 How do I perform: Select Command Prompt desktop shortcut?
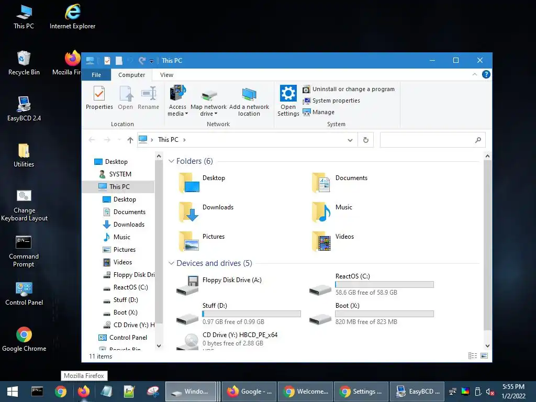click(24, 252)
